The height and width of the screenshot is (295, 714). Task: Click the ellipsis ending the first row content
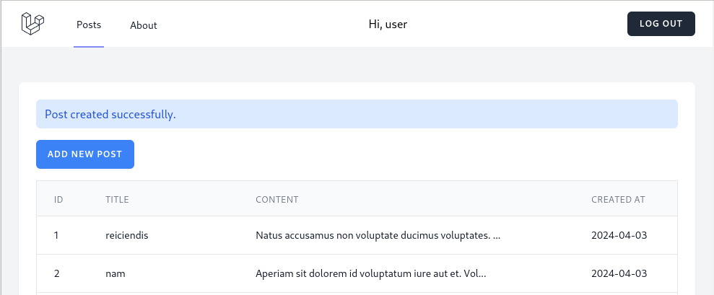click(x=497, y=237)
